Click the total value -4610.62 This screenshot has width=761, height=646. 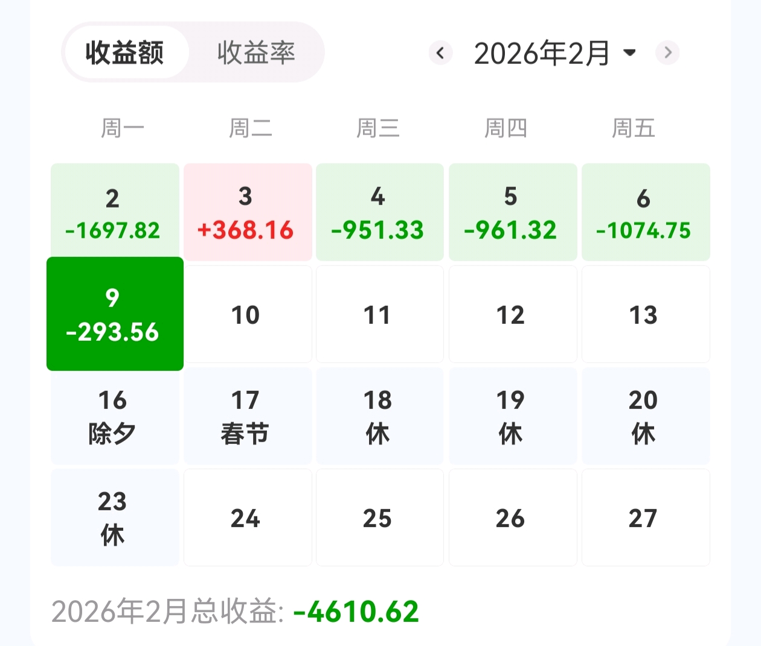pos(356,612)
